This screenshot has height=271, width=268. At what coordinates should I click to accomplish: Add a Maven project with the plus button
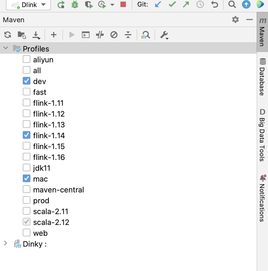(53, 35)
